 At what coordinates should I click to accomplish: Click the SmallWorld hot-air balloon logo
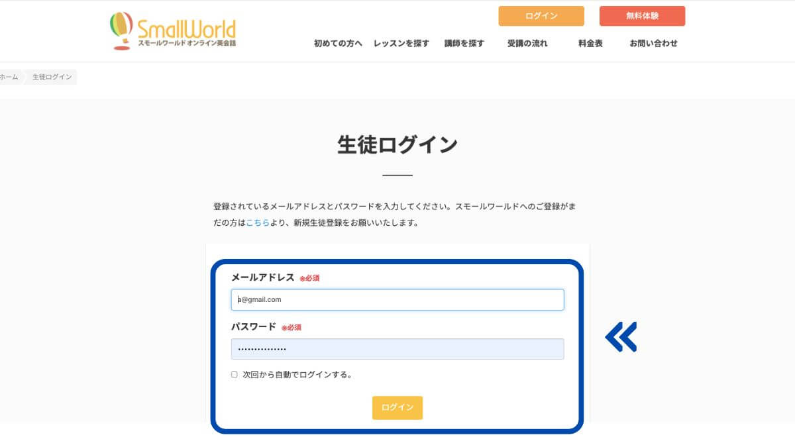pos(173,31)
